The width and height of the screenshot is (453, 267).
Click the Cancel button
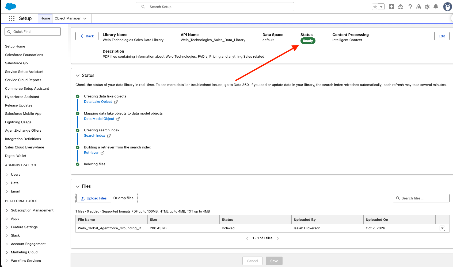[x=252, y=261]
